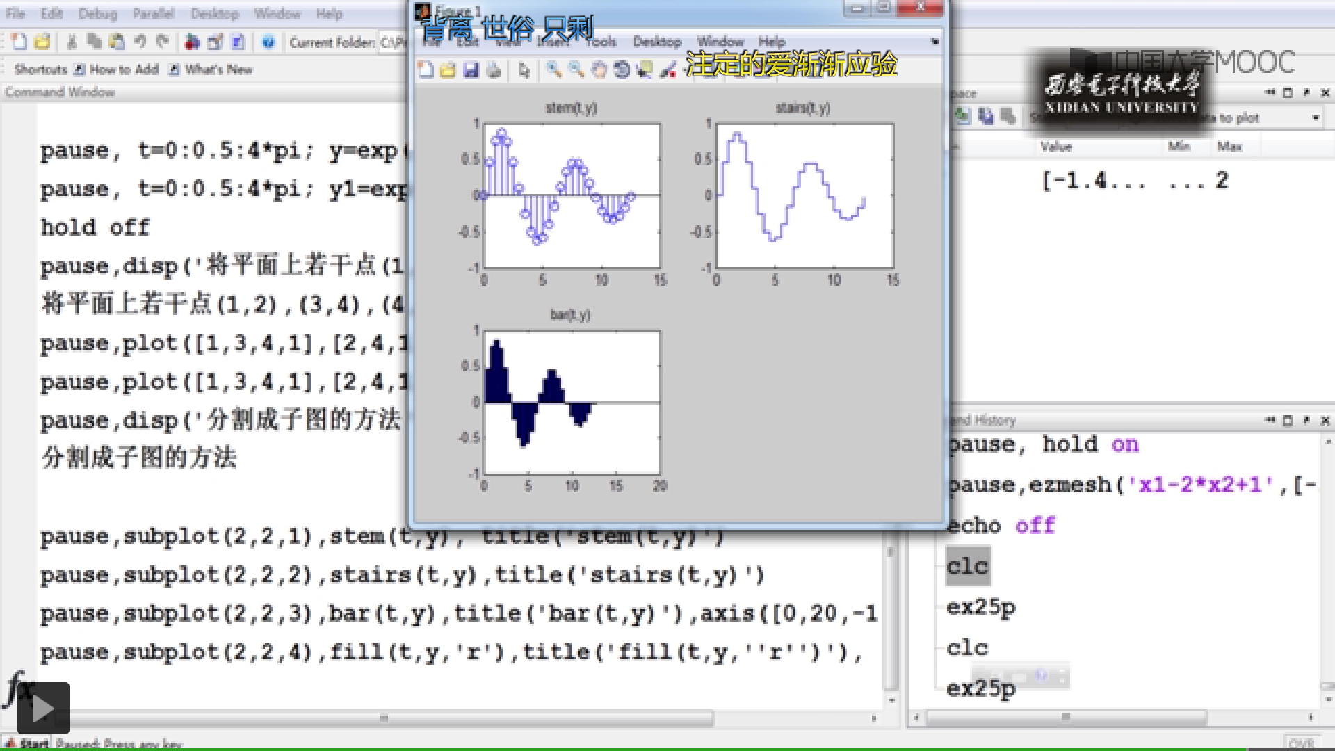Open the Command History panel actions menu arrow
Image resolution: width=1335 pixels, height=751 pixels.
click(x=1270, y=420)
